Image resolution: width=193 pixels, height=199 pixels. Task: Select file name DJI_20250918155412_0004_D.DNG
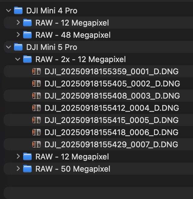pos(112,108)
